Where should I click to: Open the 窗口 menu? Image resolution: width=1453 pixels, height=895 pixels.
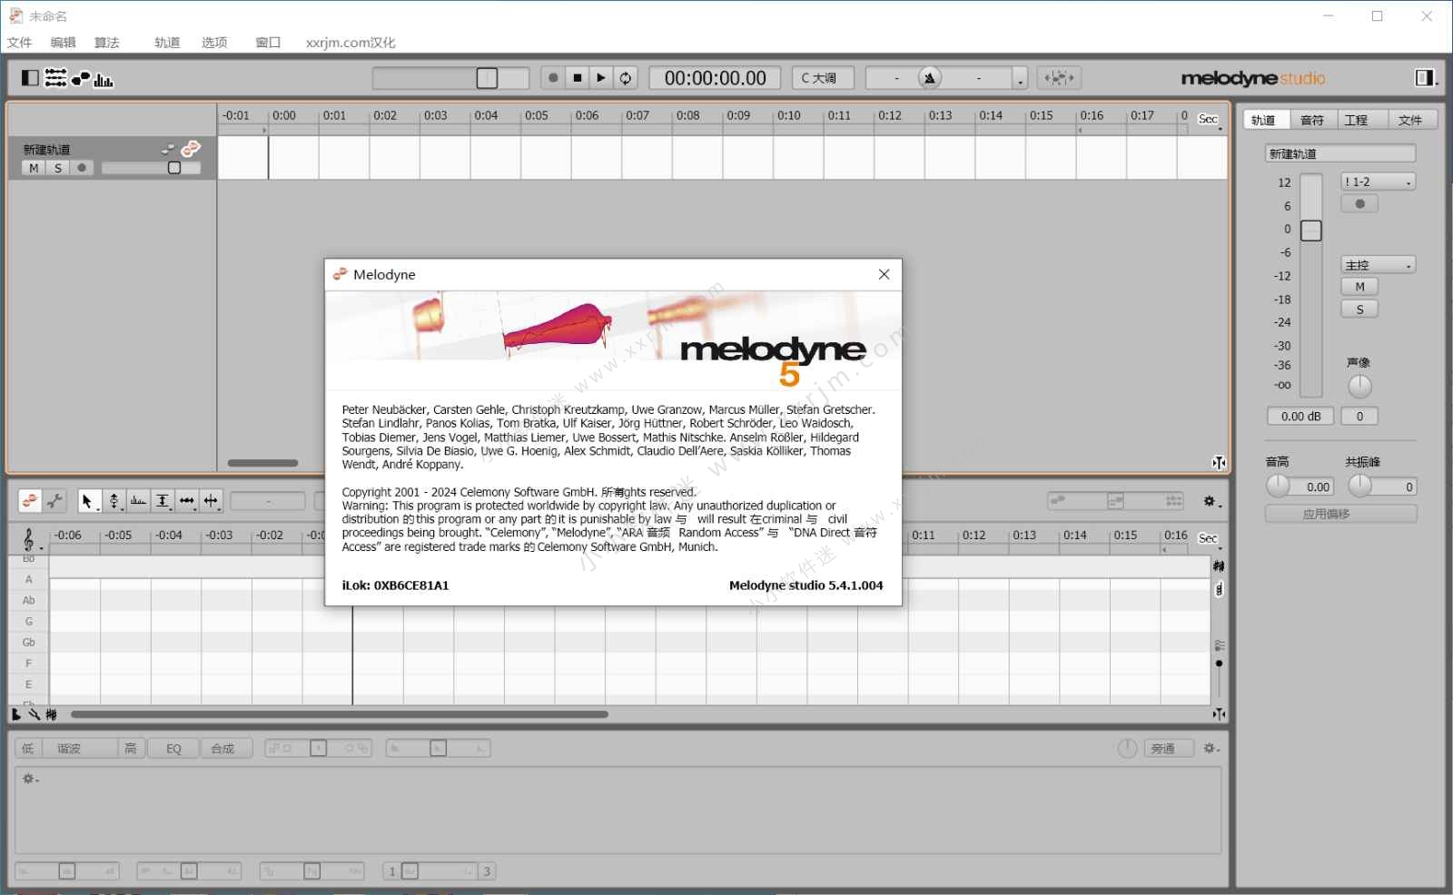coord(268,43)
